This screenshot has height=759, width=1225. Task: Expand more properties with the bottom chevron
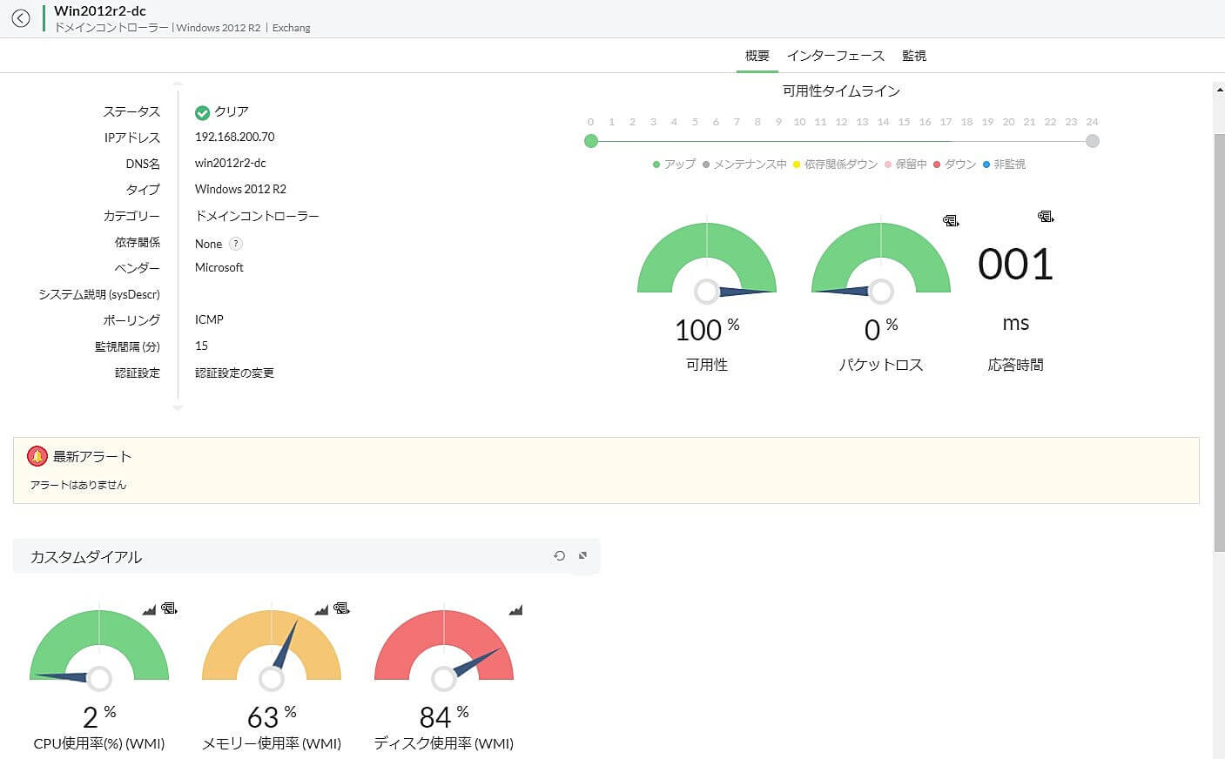click(x=178, y=409)
